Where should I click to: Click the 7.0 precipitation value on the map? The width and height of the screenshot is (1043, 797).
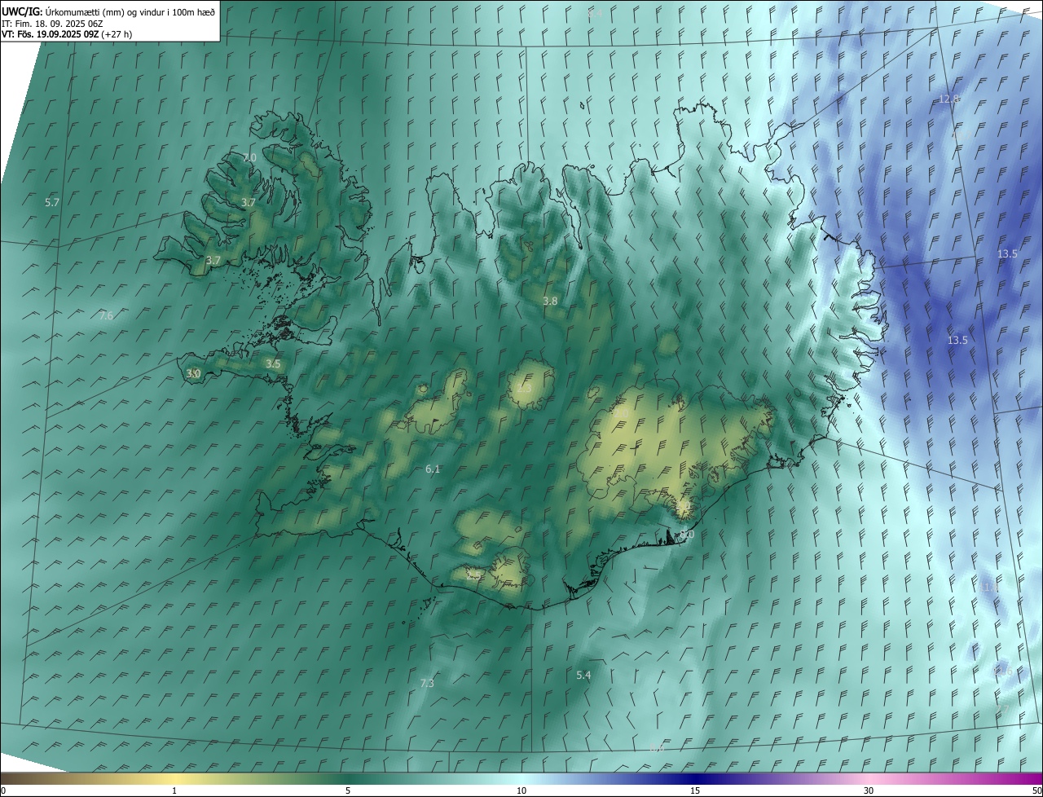[249, 157]
